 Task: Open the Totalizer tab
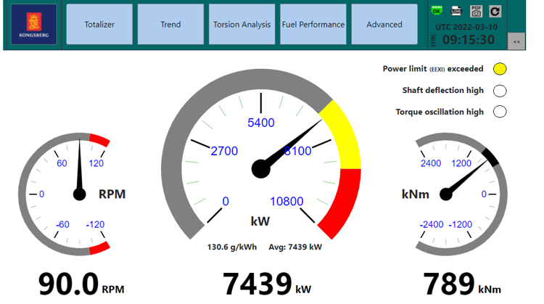click(x=100, y=25)
